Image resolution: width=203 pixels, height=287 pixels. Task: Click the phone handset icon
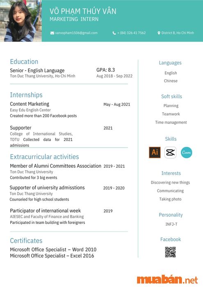click(x=114, y=33)
